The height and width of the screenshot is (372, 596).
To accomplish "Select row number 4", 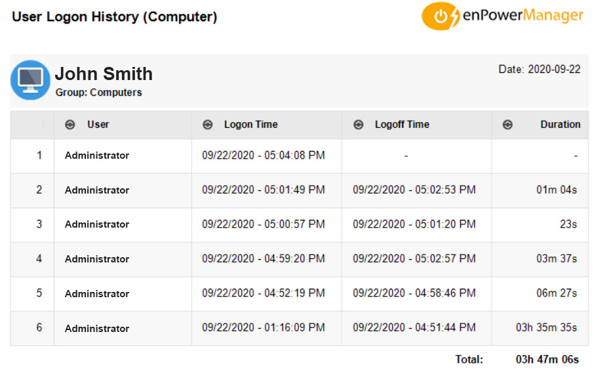I will [39, 259].
